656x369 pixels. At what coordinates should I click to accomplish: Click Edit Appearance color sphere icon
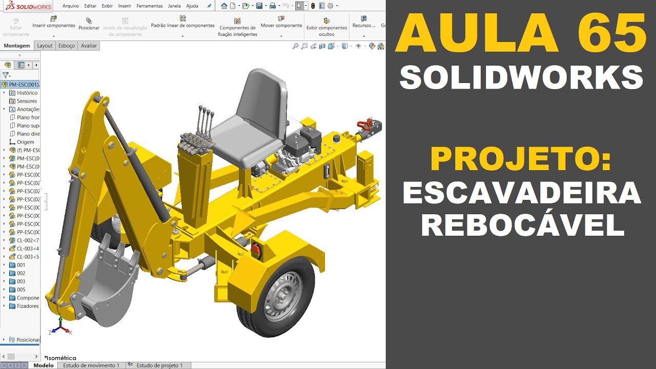click(x=372, y=46)
